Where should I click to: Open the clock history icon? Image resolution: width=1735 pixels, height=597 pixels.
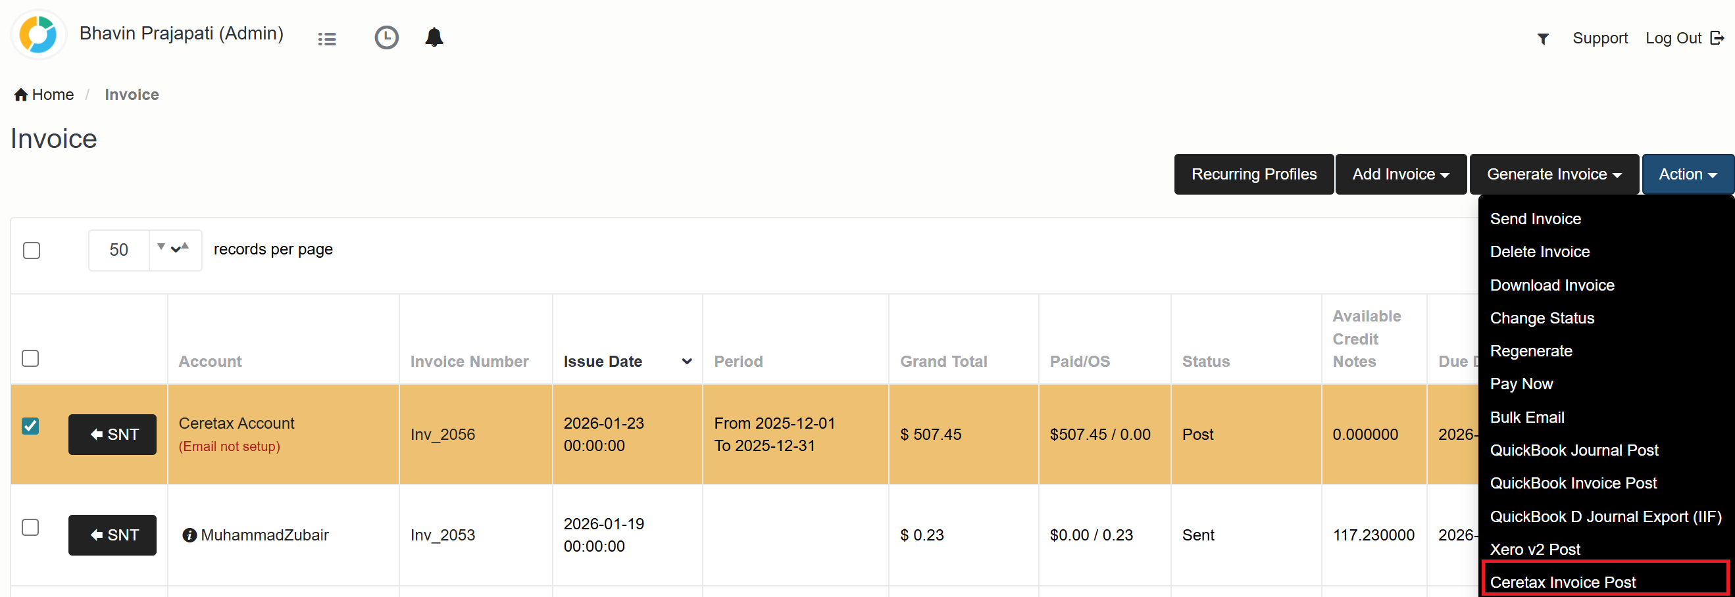point(386,37)
